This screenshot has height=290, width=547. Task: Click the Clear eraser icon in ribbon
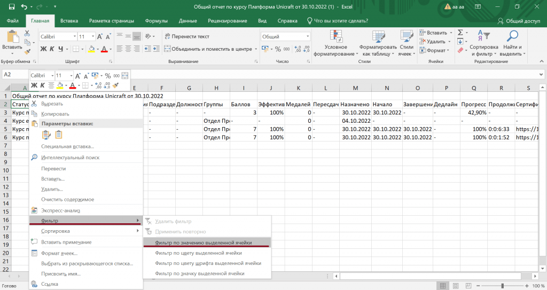[x=460, y=50]
